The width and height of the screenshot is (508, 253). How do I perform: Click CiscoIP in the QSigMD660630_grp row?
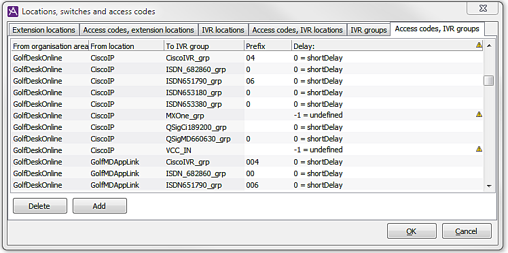pos(103,139)
